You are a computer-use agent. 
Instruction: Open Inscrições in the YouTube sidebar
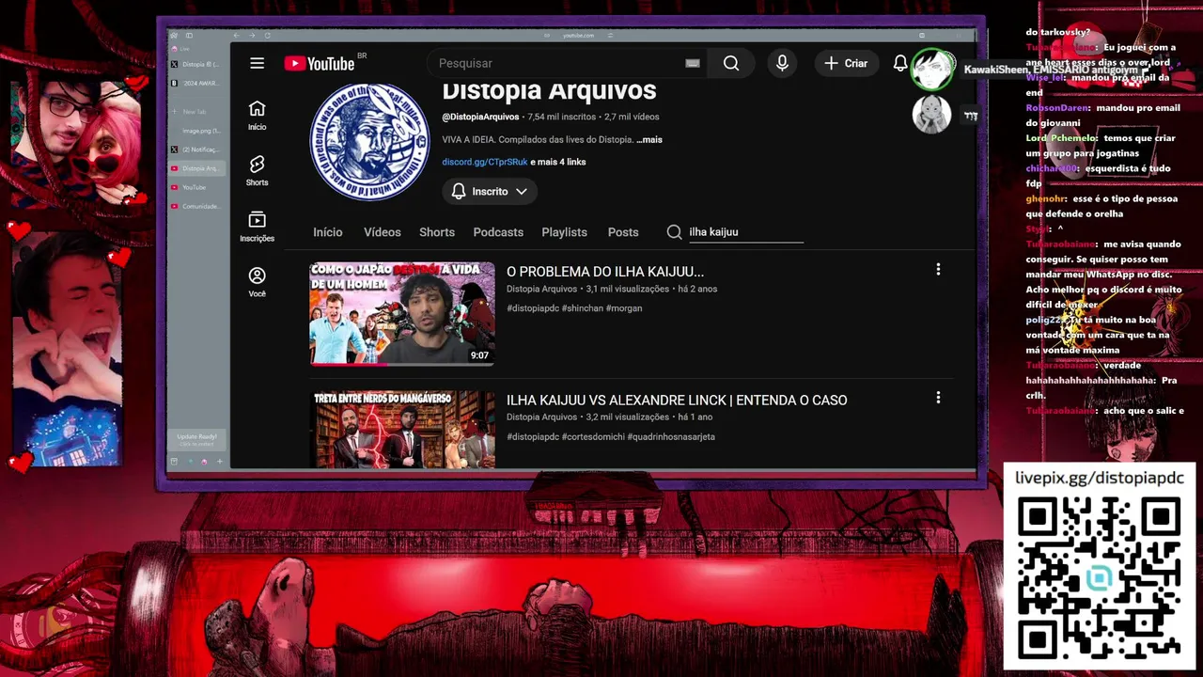(x=258, y=227)
